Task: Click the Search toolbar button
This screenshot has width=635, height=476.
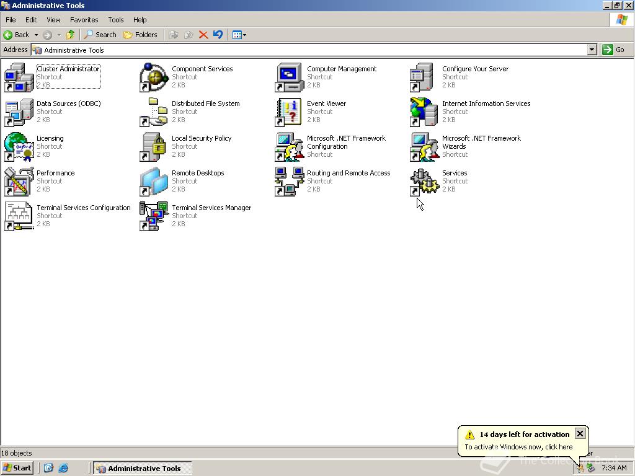Action: click(100, 35)
